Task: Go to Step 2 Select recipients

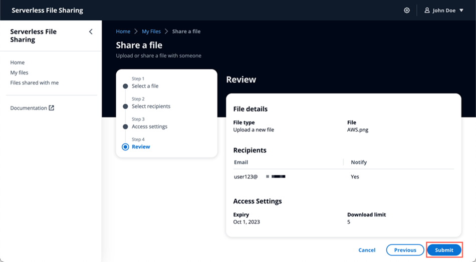Action: coord(151,106)
